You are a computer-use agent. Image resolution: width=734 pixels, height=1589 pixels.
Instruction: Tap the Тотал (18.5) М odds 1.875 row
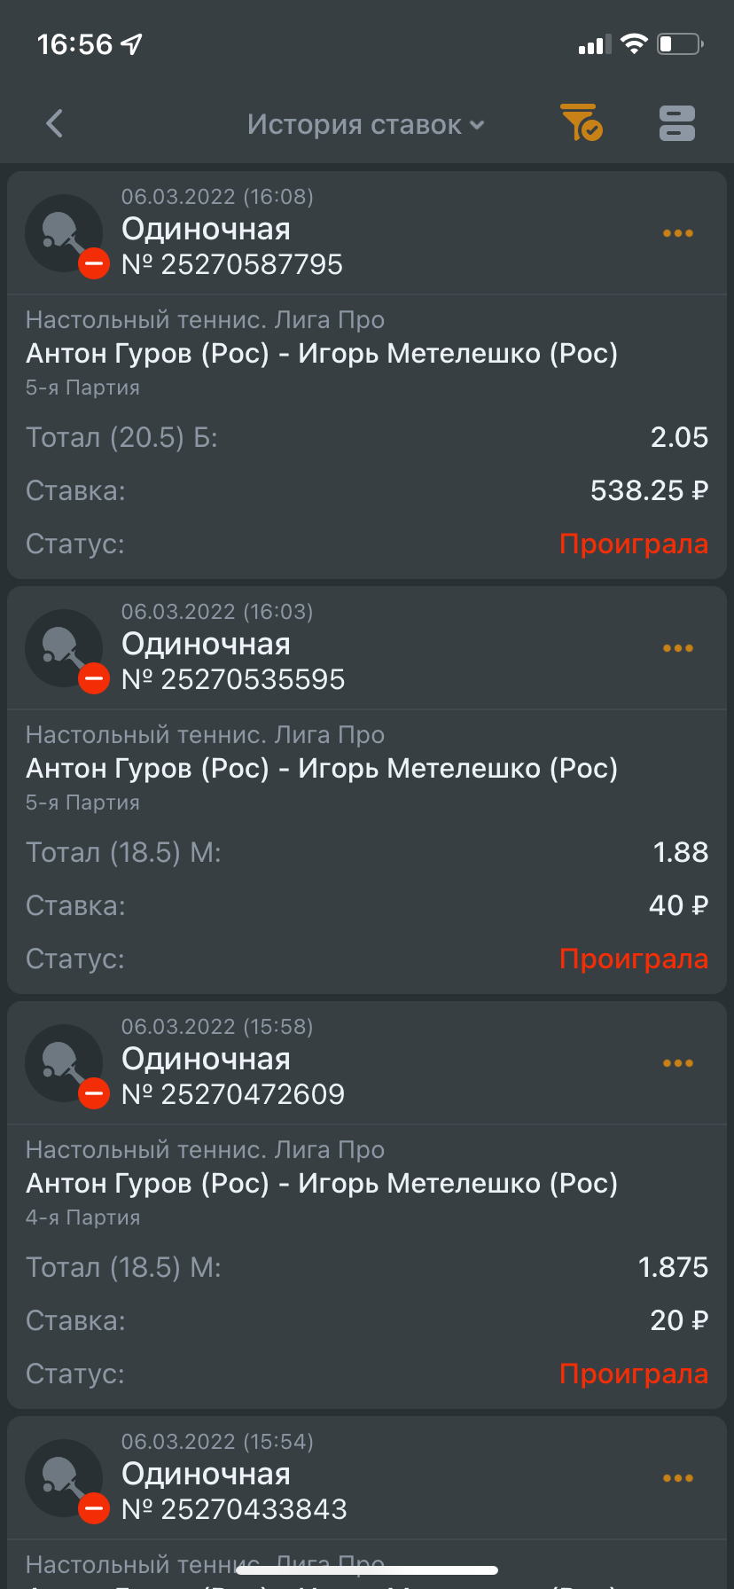[x=367, y=1267]
